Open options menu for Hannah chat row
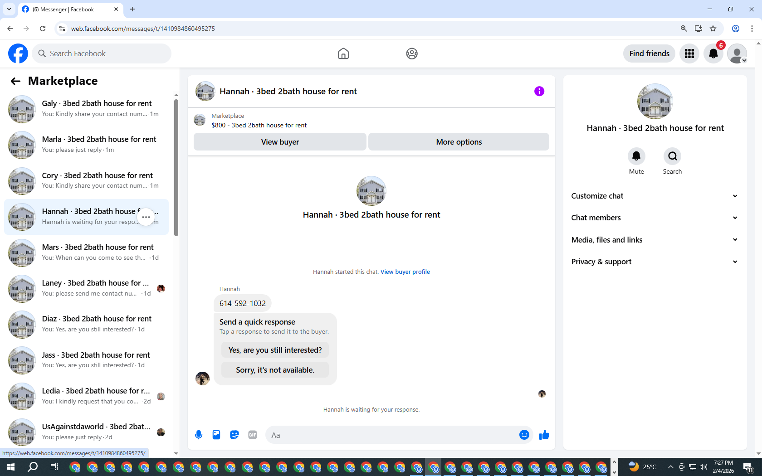The height and width of the screenshot is (476, 762). [146, 217]
